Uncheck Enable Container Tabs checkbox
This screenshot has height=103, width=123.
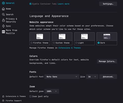pyautogui.click(x=30, y=4)
